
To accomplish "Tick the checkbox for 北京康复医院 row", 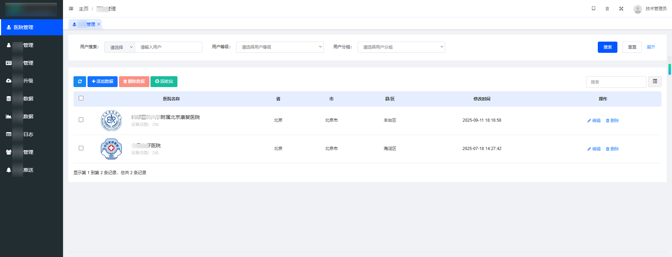I will coord(81,120).
